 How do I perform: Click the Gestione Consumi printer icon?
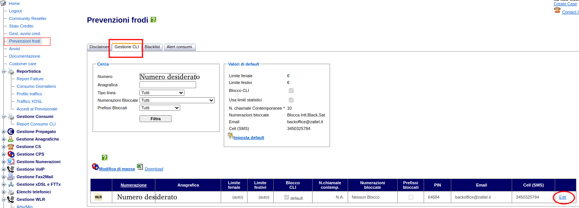click(11, 116)
